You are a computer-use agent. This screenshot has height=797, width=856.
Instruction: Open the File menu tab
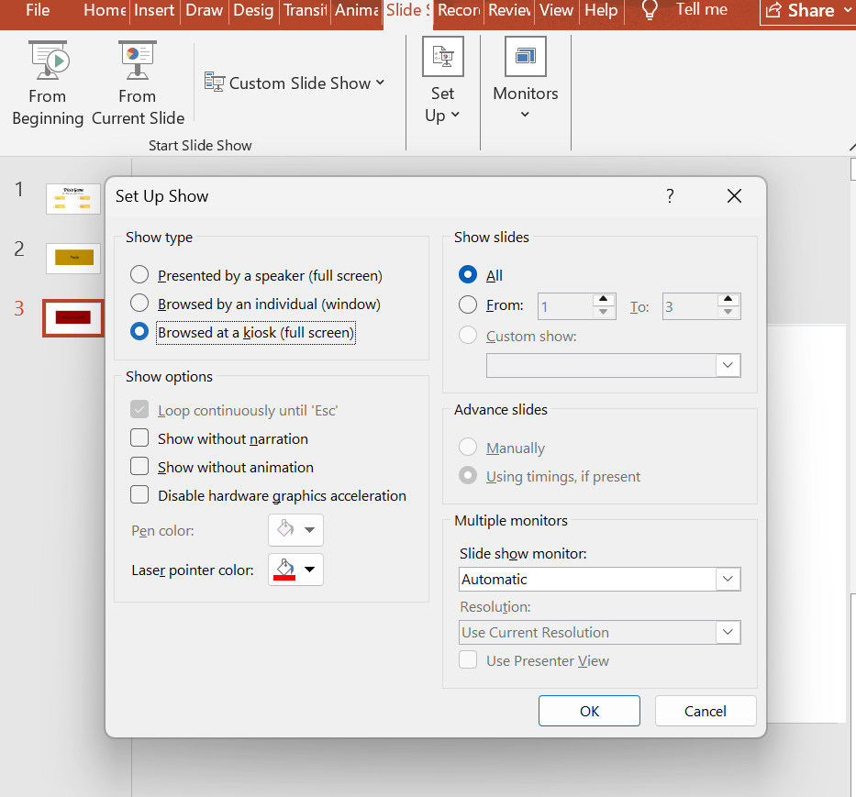coord(38,11)
